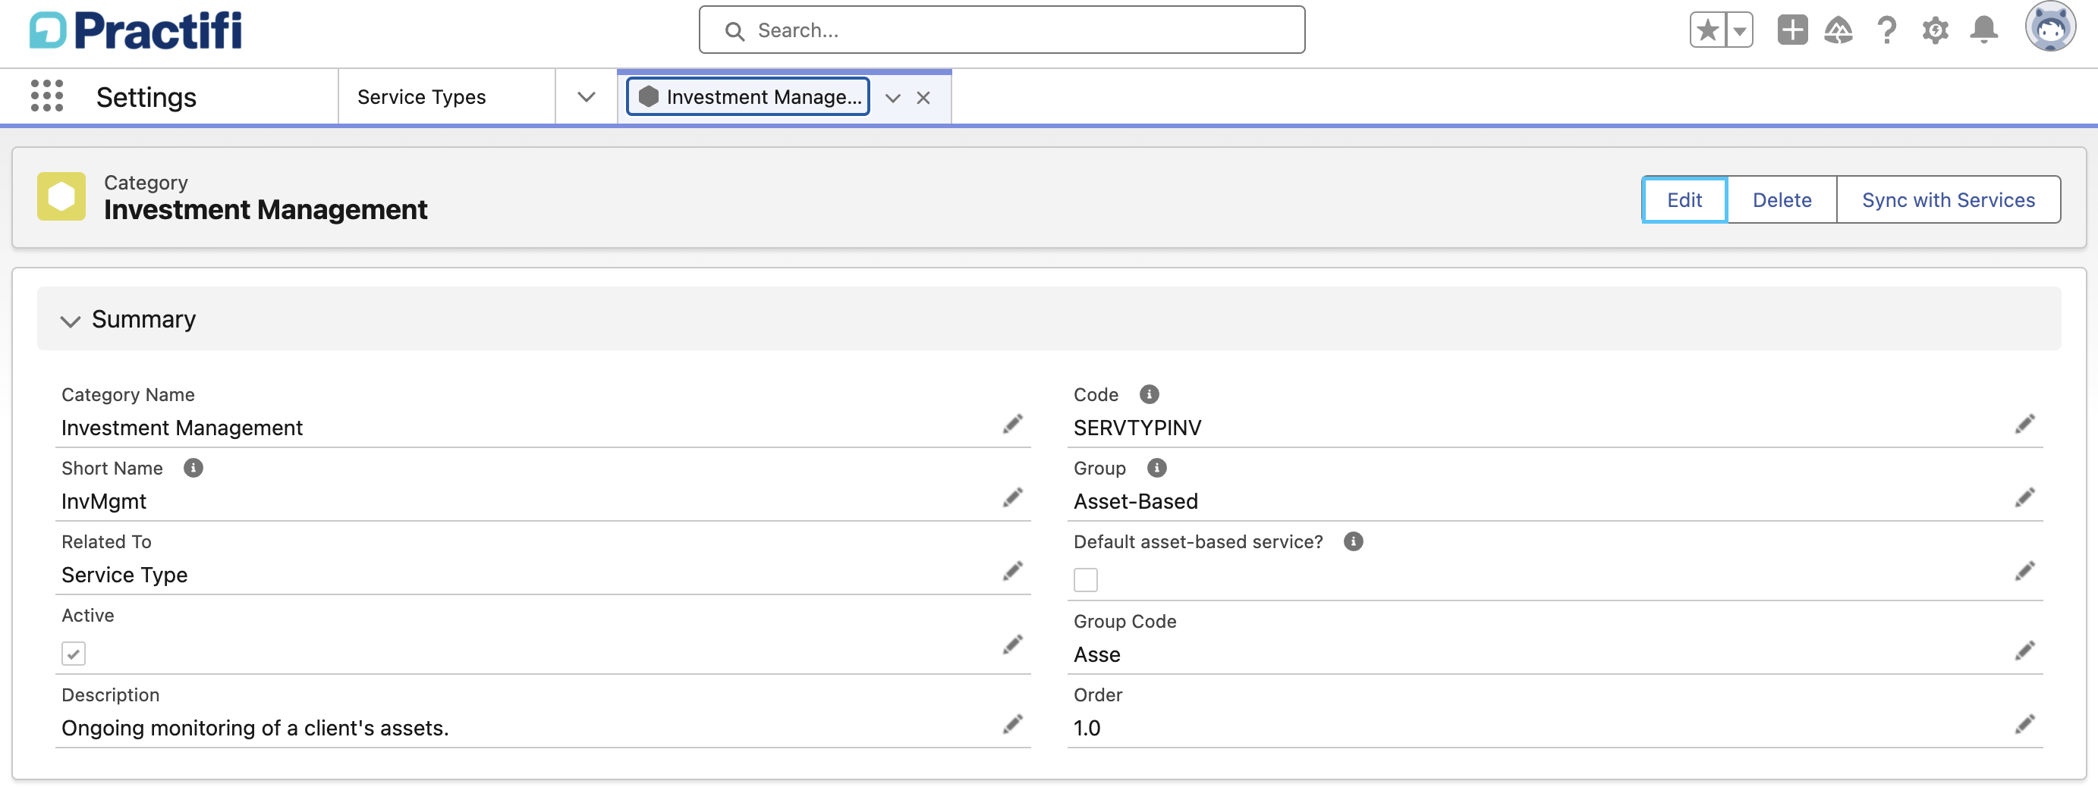Edit the Description field pencil
Image resolution: width=2098 pixels, height=787 pixels.
1011,724
